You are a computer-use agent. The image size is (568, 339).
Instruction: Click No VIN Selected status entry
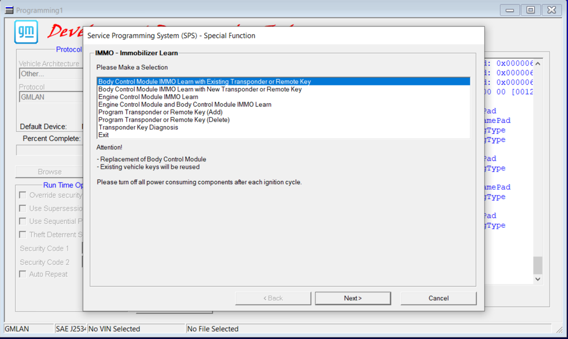tap(136, 329)
